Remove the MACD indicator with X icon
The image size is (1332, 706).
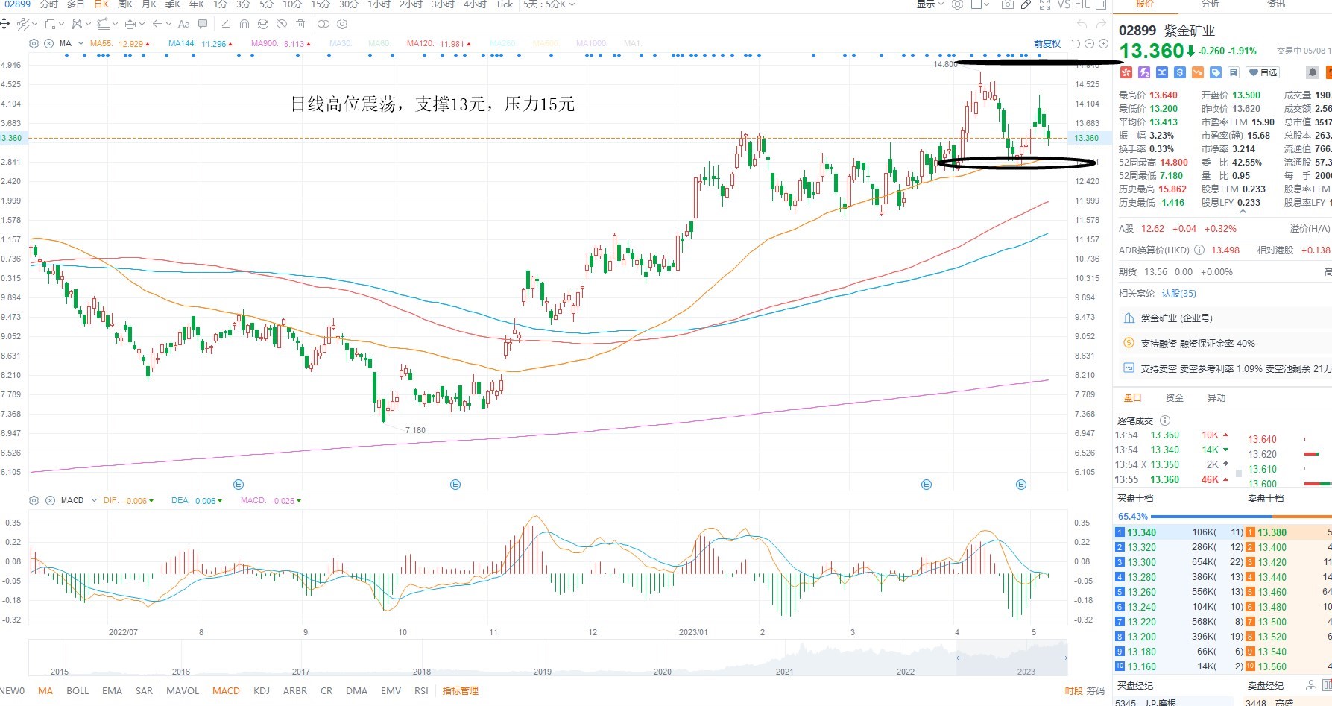49,500
